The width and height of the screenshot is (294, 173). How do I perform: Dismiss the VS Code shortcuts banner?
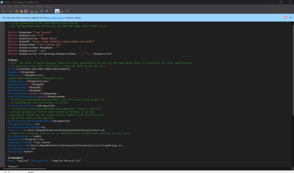pyautogui.click(x=291, y=17)
